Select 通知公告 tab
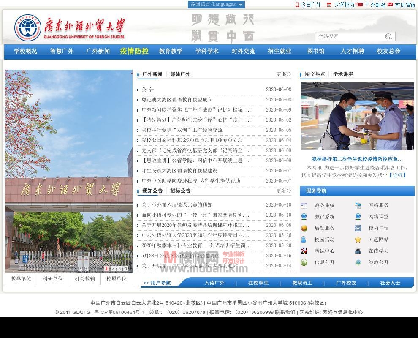The width and height of the screenshot is (418, 338). click(152, 191)
